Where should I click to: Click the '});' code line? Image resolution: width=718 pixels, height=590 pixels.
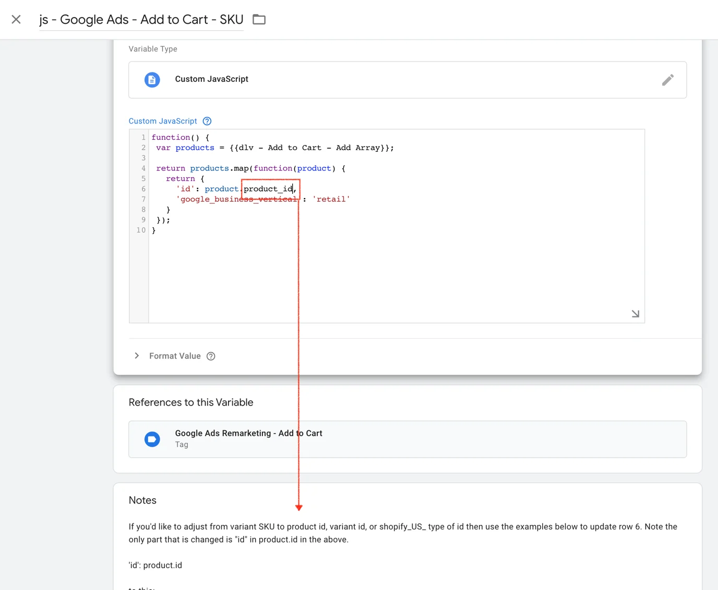pyautogui.click(x=163, y=220)
